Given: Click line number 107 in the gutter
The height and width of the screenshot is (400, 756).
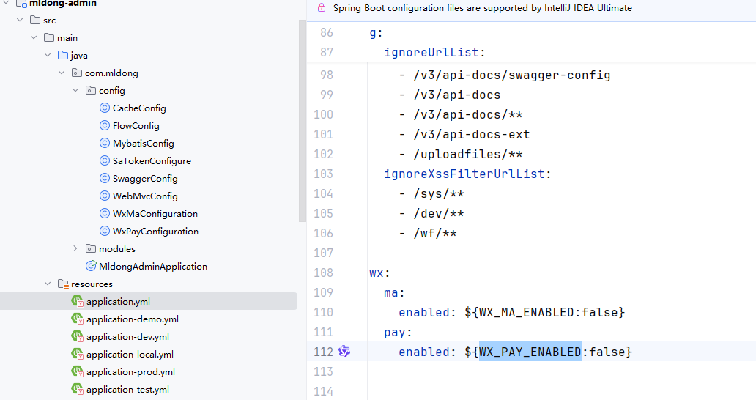Looking at the screenshot, I should [323, 253].
